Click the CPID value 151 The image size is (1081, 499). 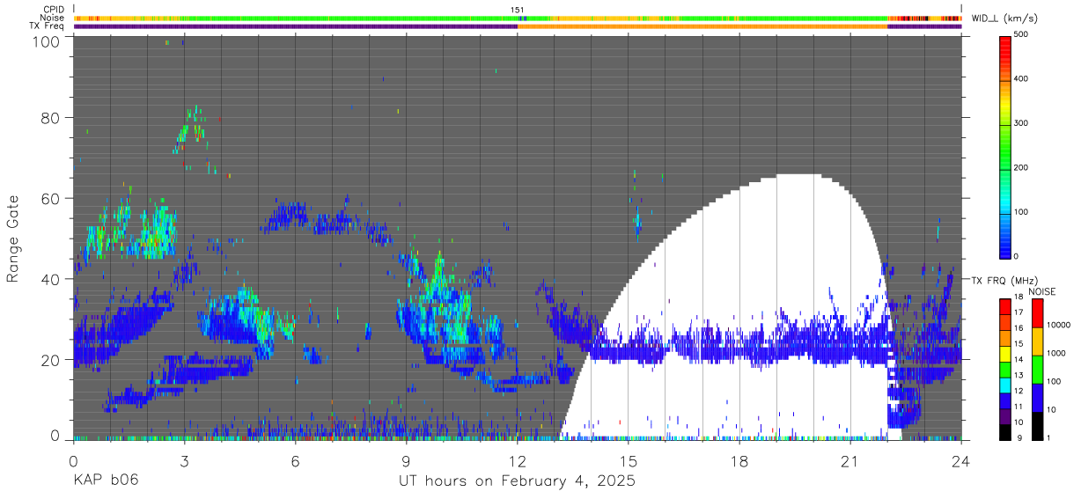pos(518,10)
